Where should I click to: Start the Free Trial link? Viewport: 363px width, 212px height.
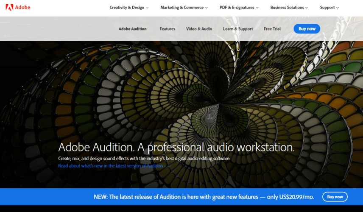pyautogui.click(x=272, y=29)
